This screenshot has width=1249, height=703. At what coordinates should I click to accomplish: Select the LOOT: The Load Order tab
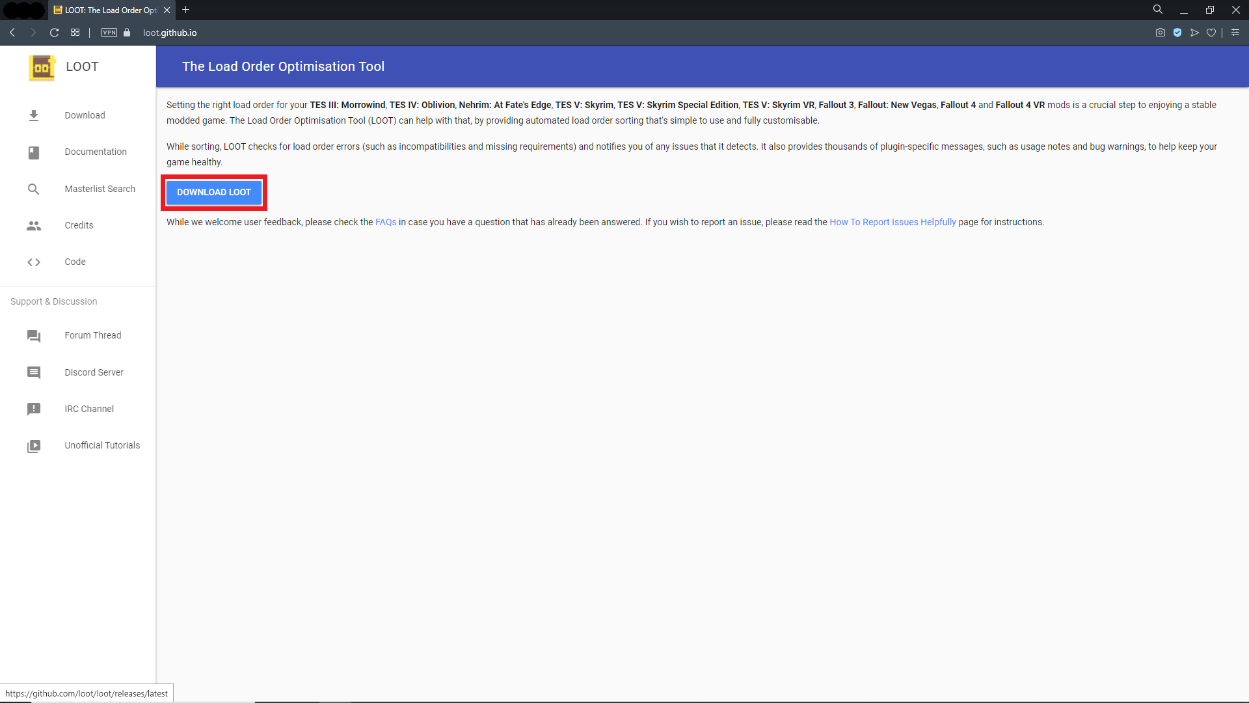111,10
